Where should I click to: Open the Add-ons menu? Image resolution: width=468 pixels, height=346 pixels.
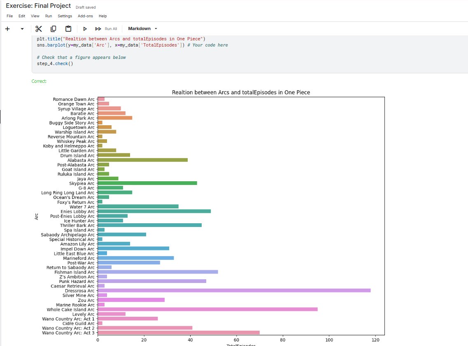[x=85, y=16]
